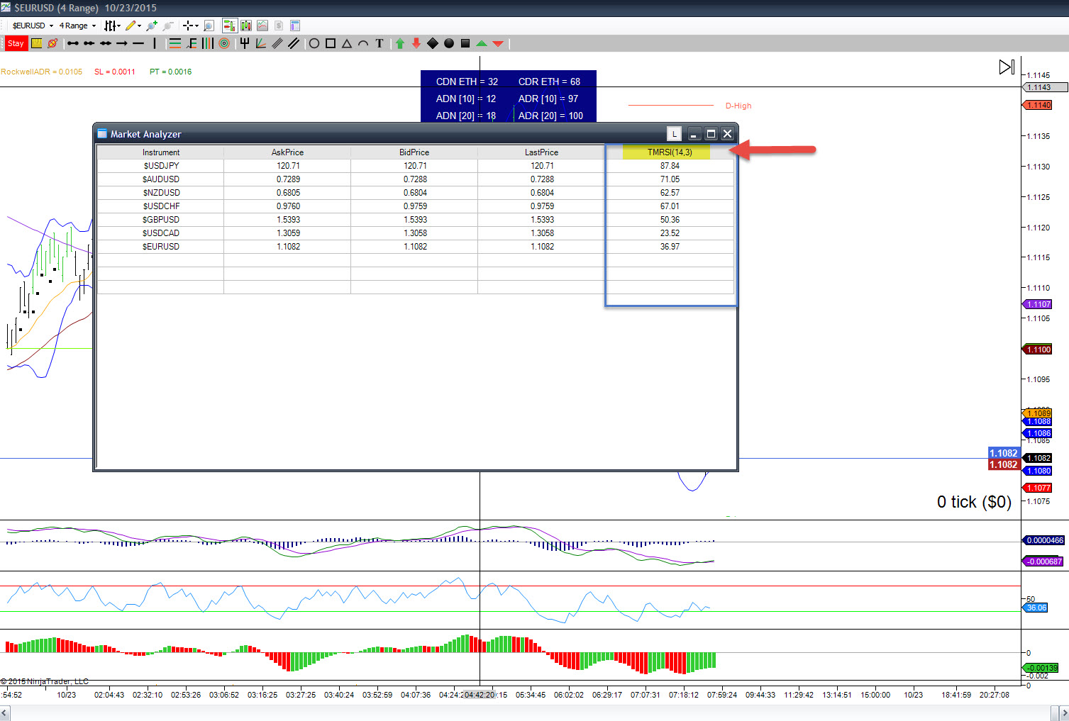This screenshot has width=1069, height=721.
Task: Select the arrow line drawing tool
Action: click(122, 43)
